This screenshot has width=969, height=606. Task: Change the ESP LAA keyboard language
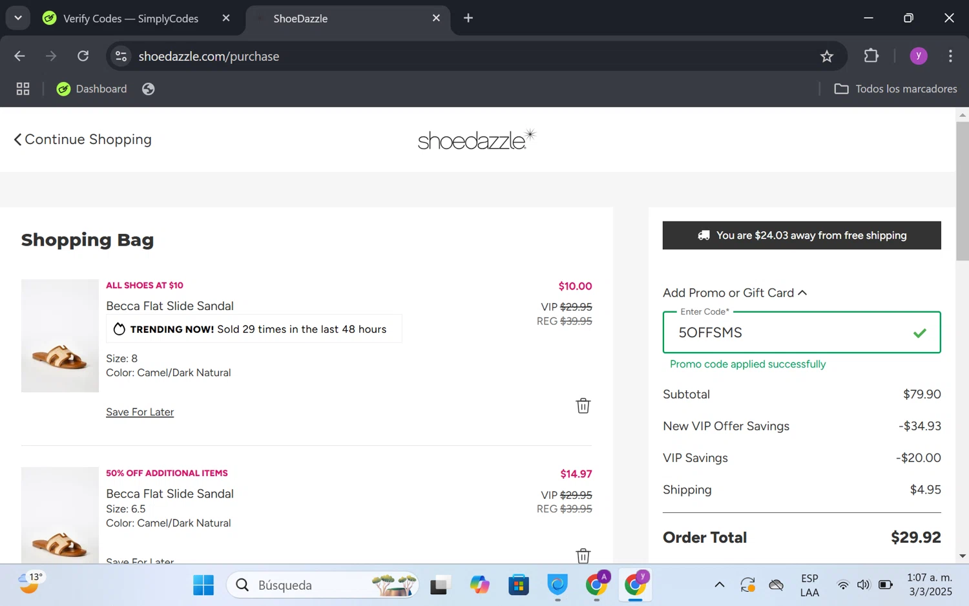point(809,585)
